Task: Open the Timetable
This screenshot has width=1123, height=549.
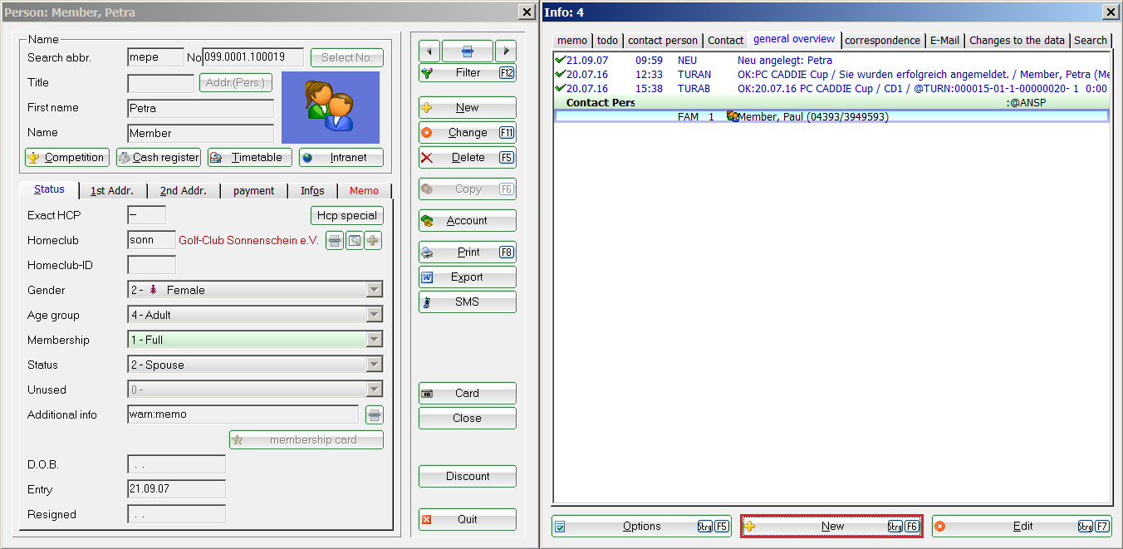Action: [x=249, y=158]
